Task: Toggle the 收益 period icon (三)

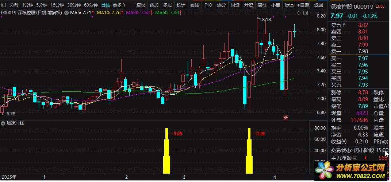Action: coord(344,142)
